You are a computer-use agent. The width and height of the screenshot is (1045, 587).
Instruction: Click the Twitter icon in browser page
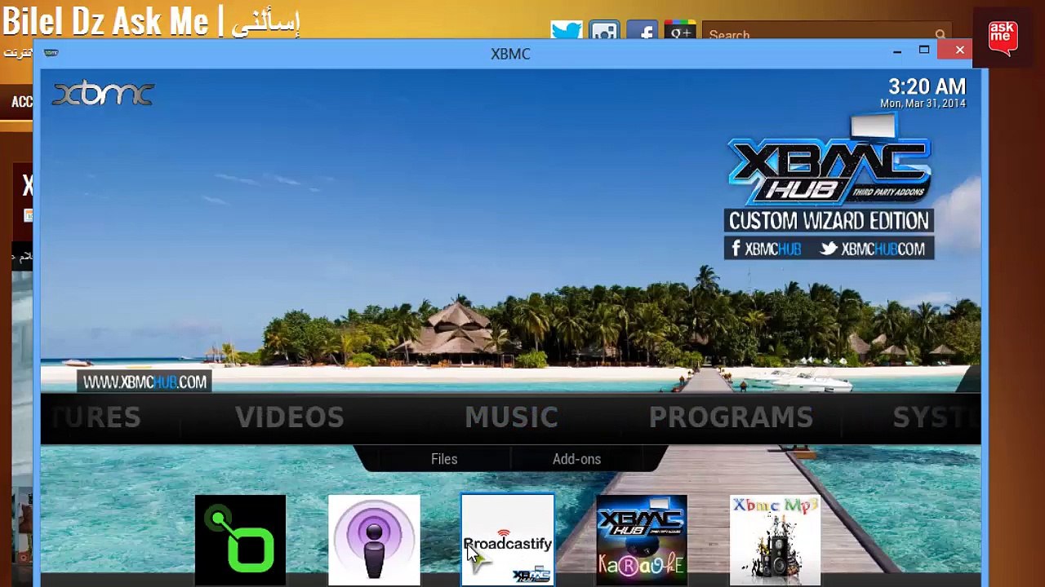pos(566,31)
